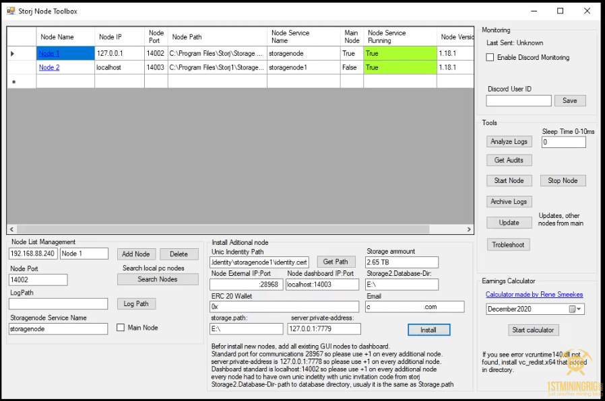This screenshot has width=605, height=401.
Task: Close the Storj Node Toolbox window
Action: tap(587, 11)
